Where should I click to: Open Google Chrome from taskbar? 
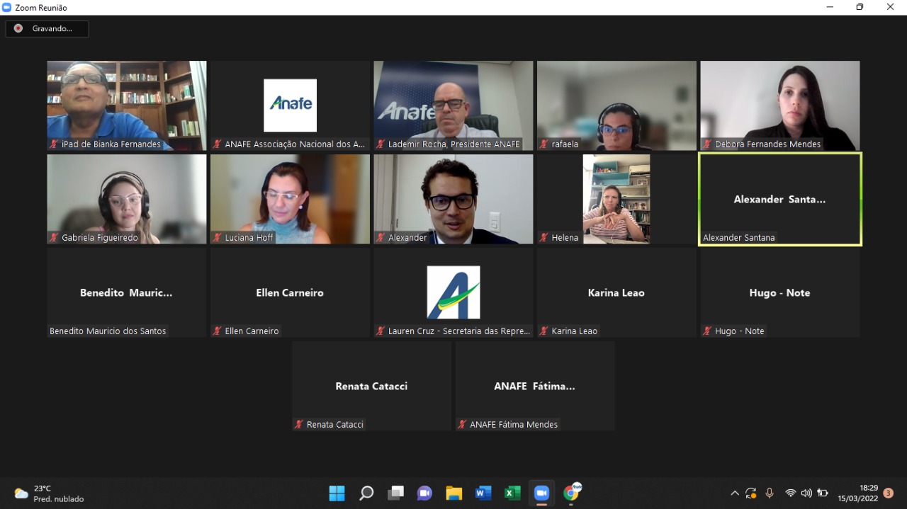pos(571,493)
